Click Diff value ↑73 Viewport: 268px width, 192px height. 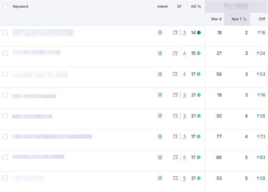(x=261, y=137)
